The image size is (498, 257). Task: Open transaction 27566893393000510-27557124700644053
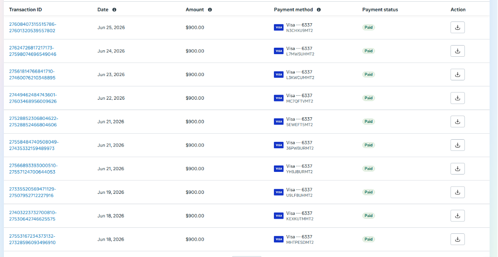pyautogui.click(x=34, y=168)
